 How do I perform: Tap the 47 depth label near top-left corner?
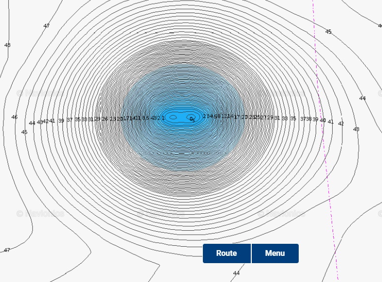point(46,26)
